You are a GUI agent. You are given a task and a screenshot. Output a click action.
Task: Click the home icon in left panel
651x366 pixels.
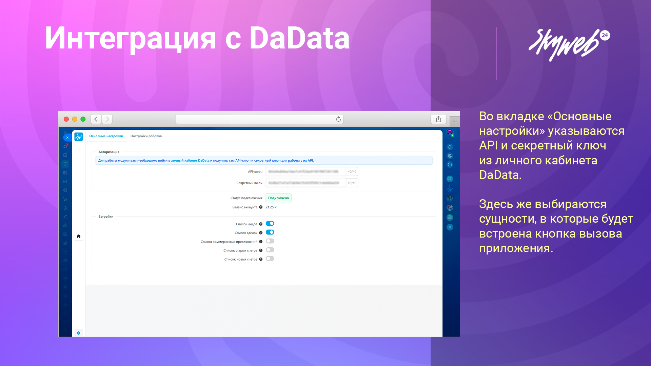coord(78,236)
